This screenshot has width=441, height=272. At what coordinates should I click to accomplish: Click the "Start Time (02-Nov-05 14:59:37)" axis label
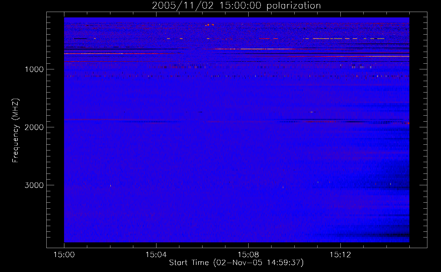(x=236, y=263)
